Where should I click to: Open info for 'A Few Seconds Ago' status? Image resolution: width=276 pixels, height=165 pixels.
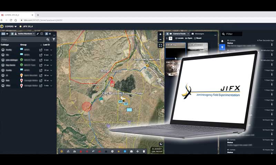[x=272, y=45]
